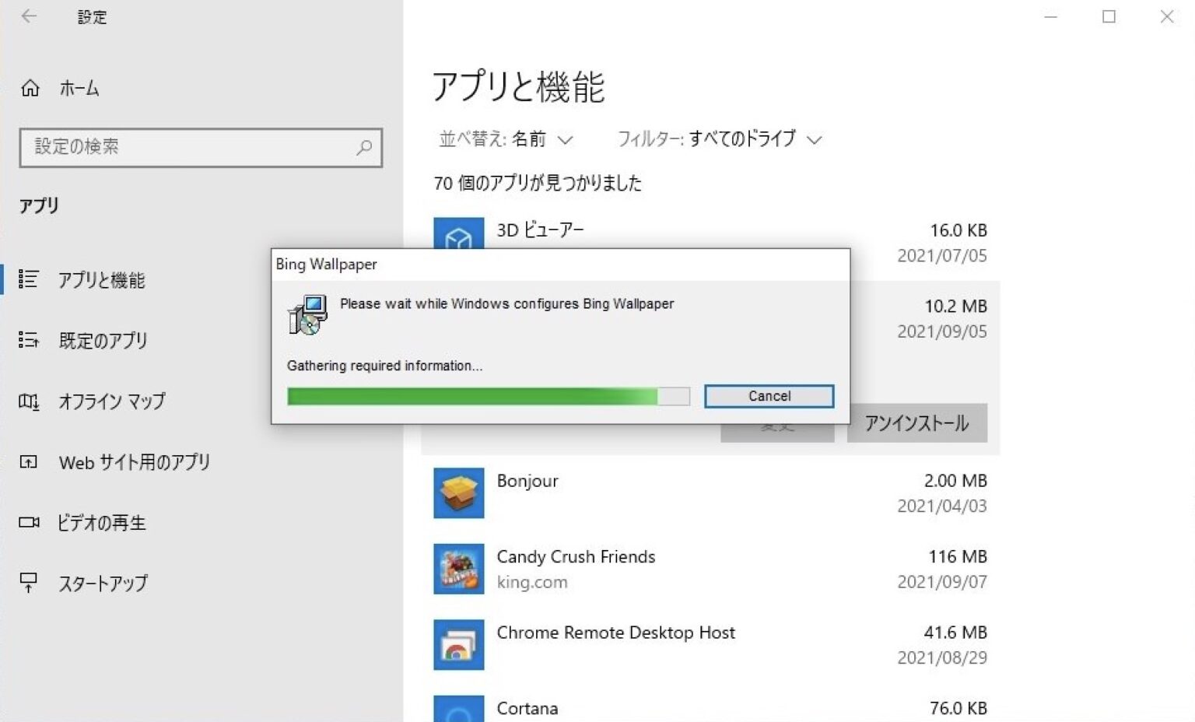Select Web サイト用のアプリ in the sidebar
Viewport: 1195px width, 722px height.
[132, 462]
